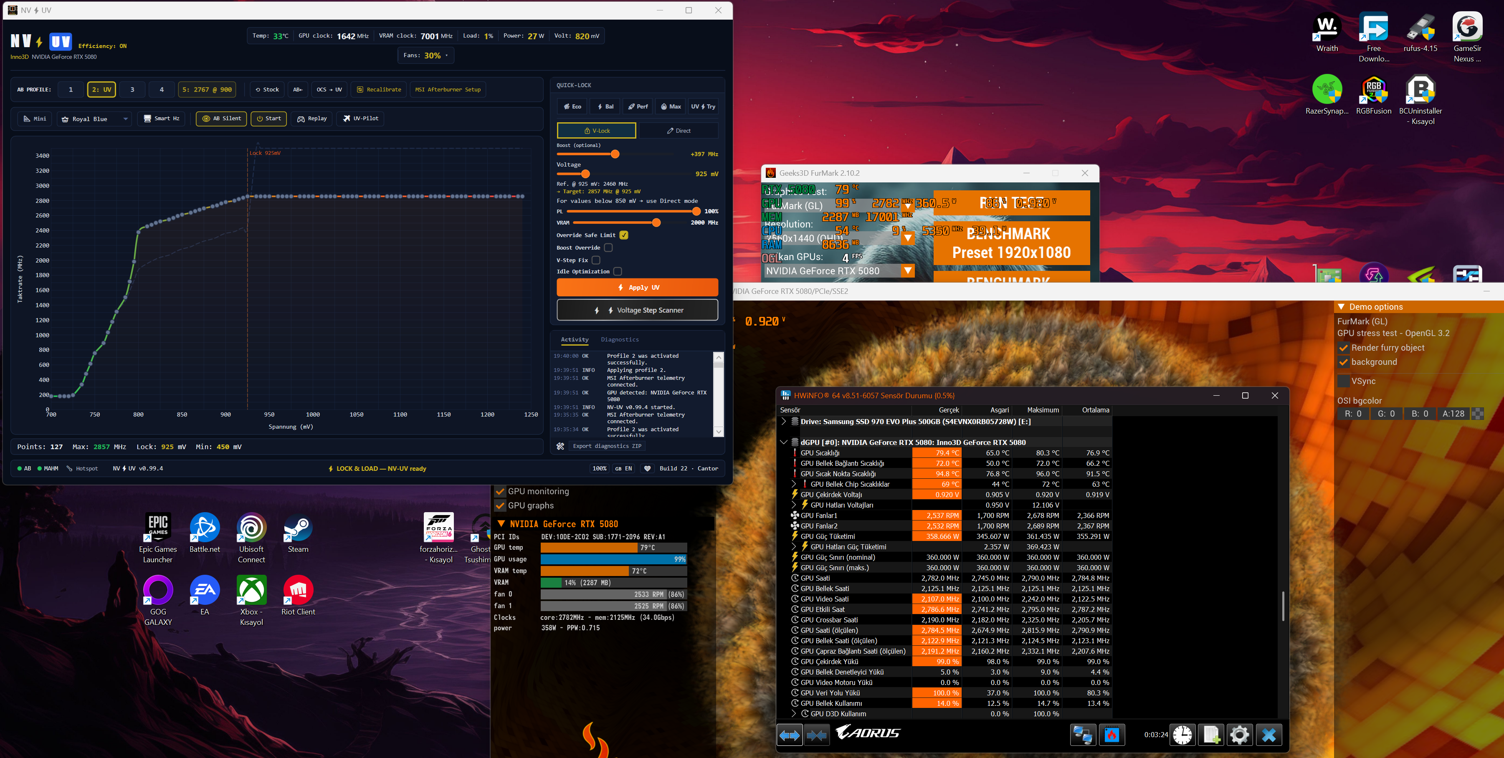Click the orange Apply UV button
This screenshot has height=758, width=1504.
coord(638,288)
